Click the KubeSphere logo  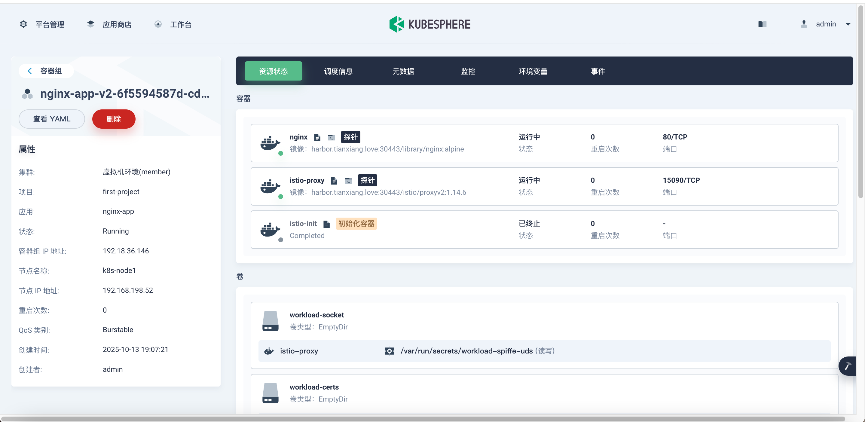coord(430,24)
